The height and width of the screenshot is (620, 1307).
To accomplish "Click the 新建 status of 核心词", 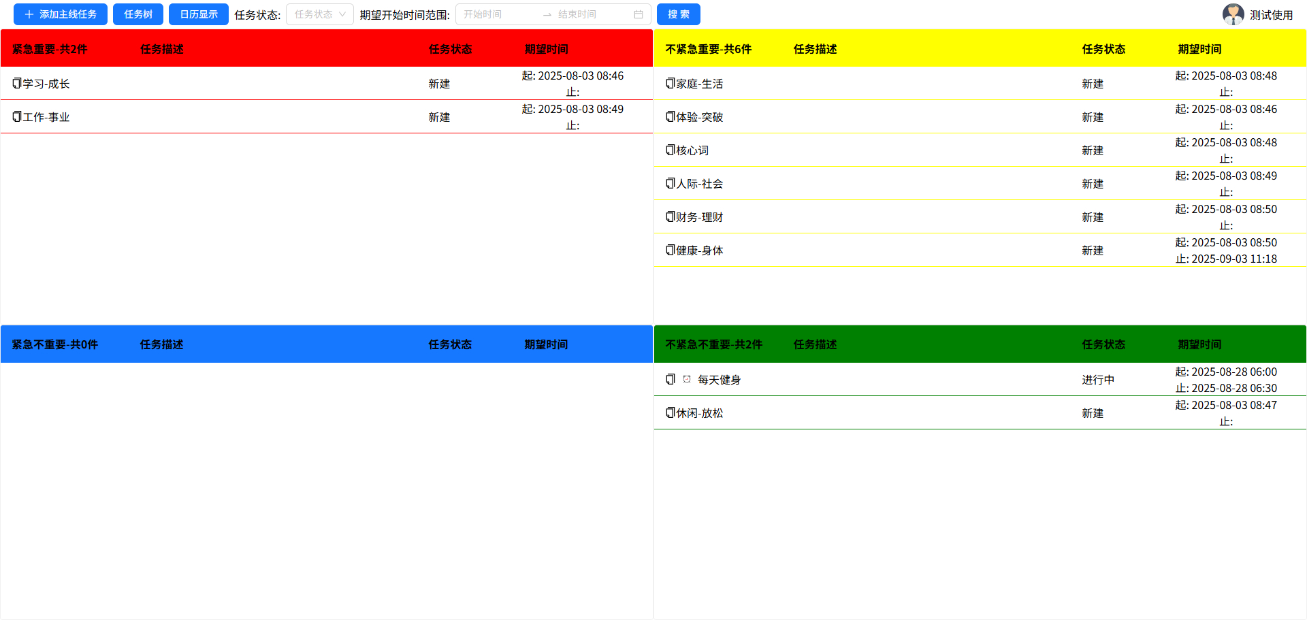I will point(1093,150).
